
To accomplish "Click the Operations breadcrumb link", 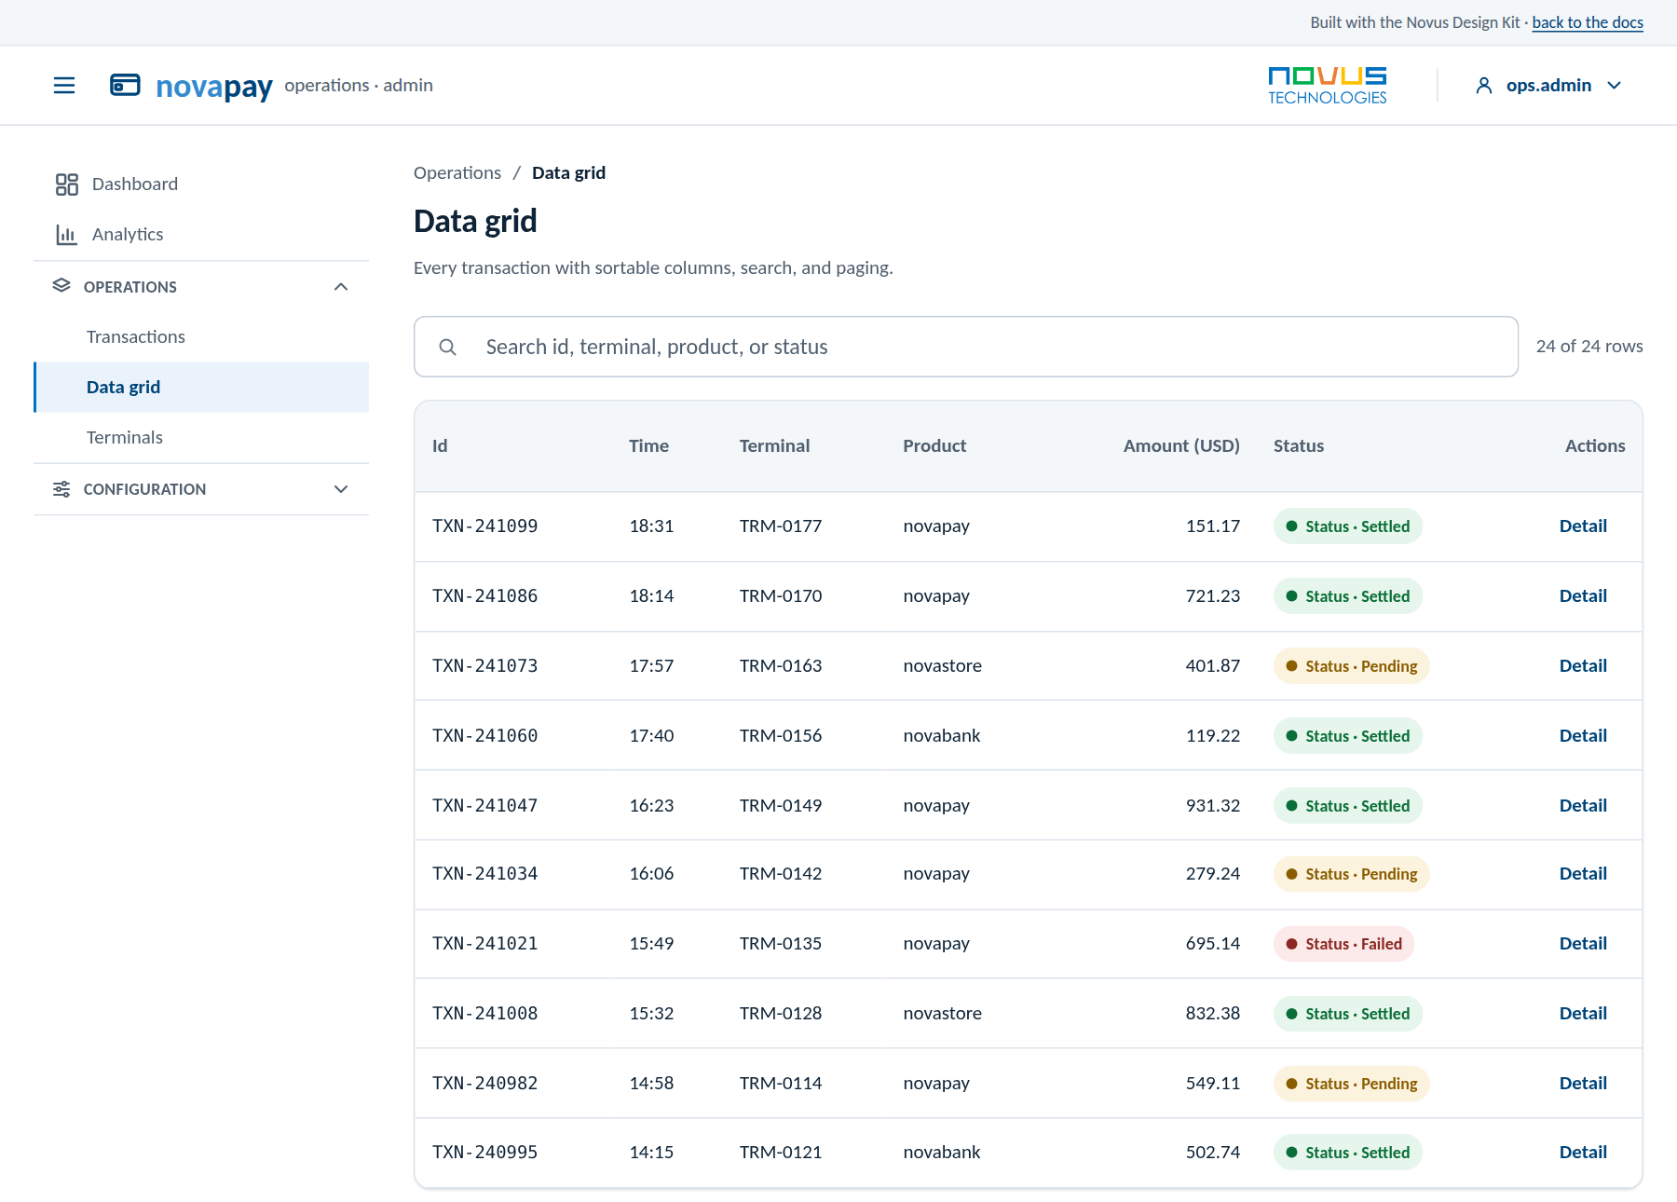I will click(x=457, y=173).
